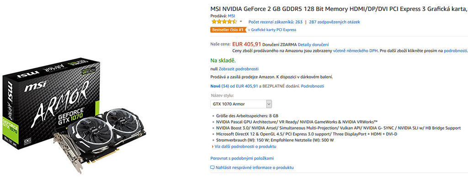Open Grafické karty PCI Express category link
468x177 pixels.
(x=273, y=30)
